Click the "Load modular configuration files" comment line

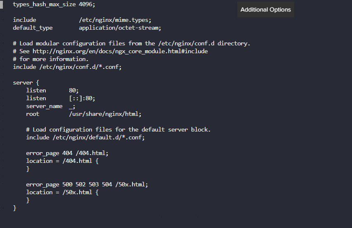pos(132,43)
